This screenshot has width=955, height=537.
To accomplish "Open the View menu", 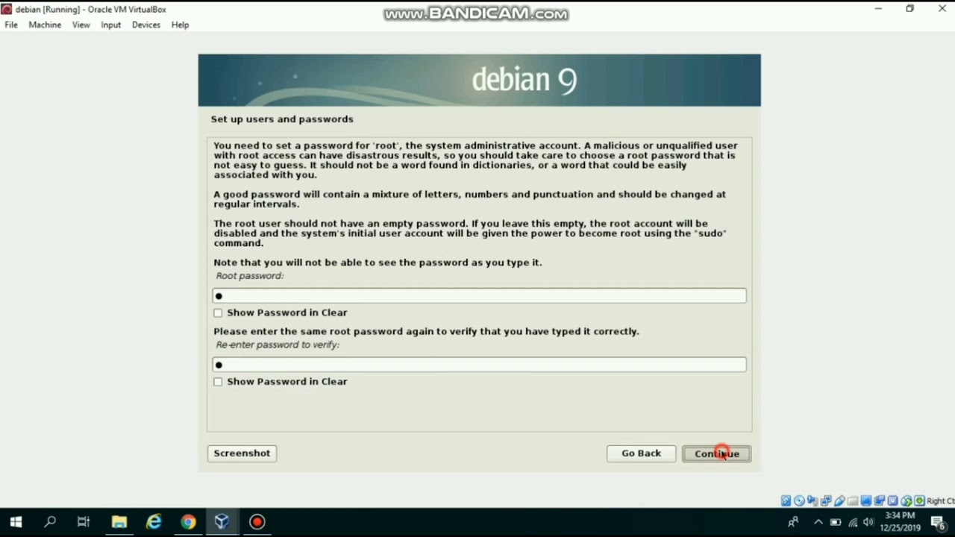I will pos(81,25).
